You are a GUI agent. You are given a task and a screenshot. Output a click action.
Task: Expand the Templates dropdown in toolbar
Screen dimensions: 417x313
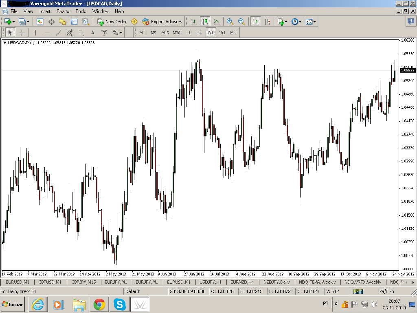[314, 22]
